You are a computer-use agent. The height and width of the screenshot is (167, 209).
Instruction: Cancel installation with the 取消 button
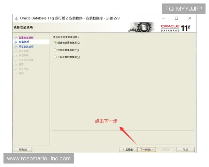click(185, 150)
